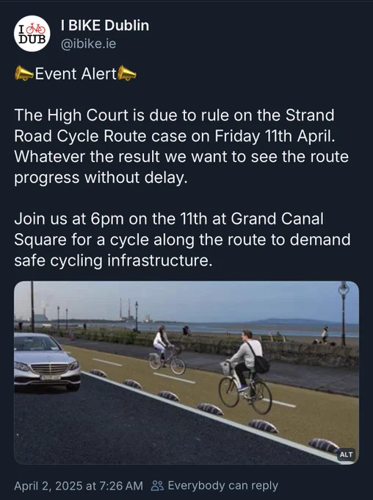
Task: Click the Everybody can reply label
Action: pos(223,485)
